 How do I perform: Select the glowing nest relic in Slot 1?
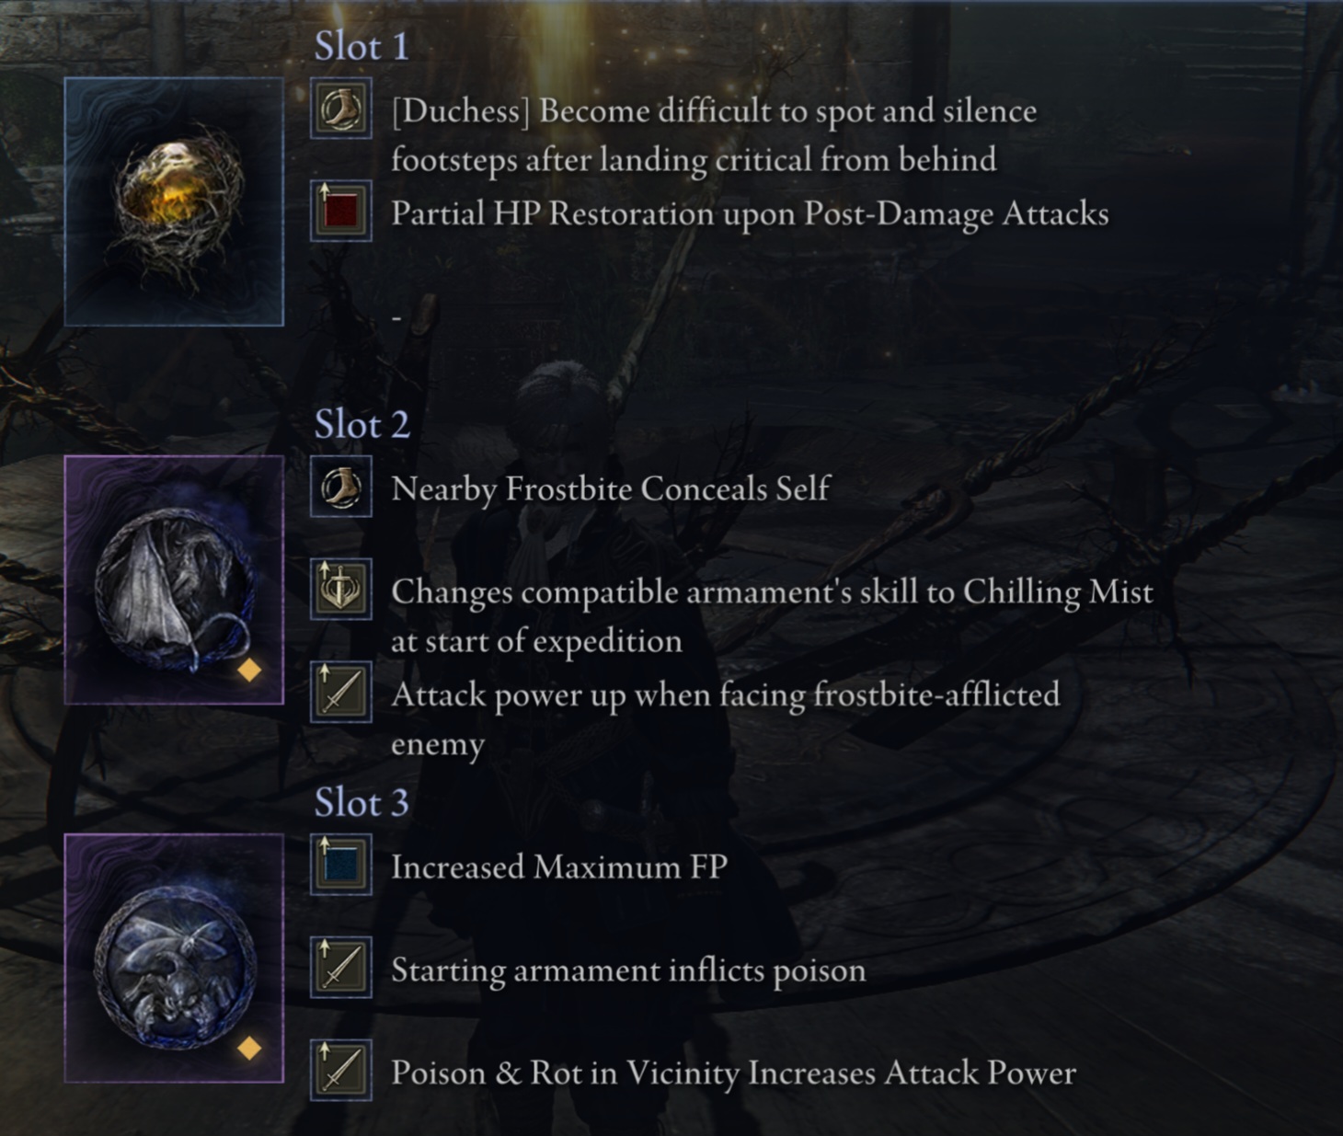pyautogui.click(x=174, y=201)
